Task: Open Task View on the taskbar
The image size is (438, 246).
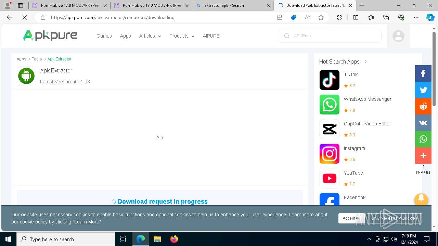Action: [x=123, y=239]
